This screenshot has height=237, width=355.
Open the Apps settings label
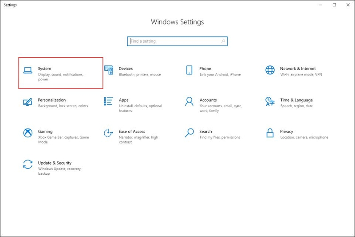click(124, 100)
